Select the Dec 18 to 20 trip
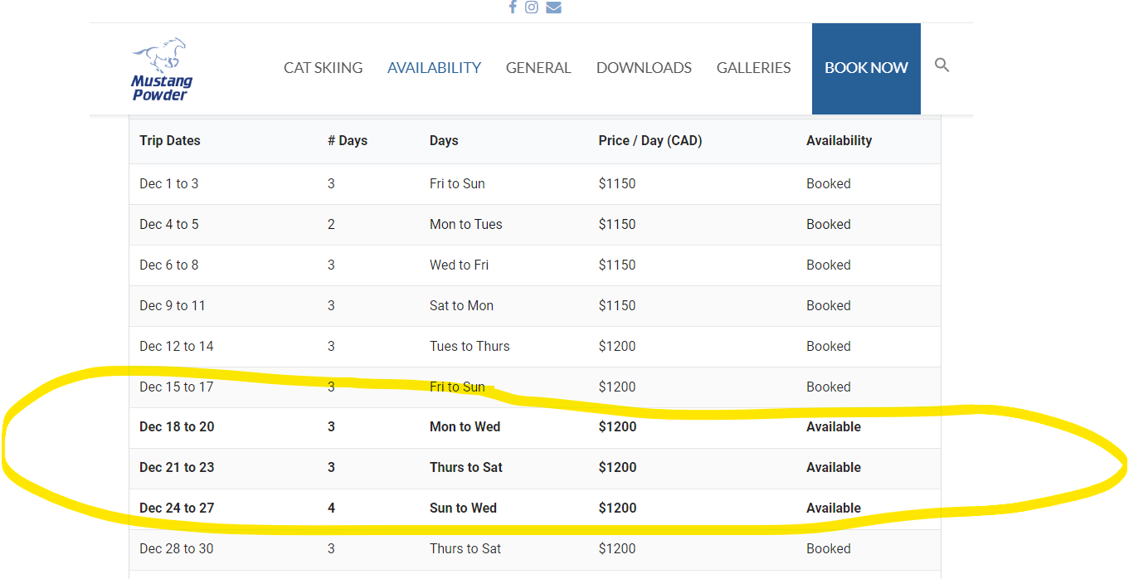The height and width of the screenshot is (579, 1129). (x=177, y=427)
